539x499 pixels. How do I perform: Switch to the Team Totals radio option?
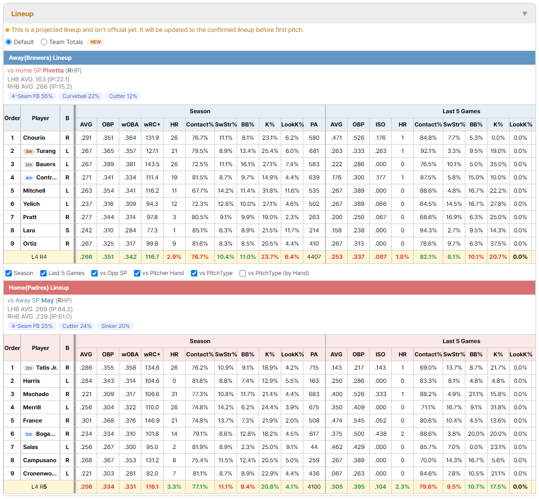[x=44, y=42]
